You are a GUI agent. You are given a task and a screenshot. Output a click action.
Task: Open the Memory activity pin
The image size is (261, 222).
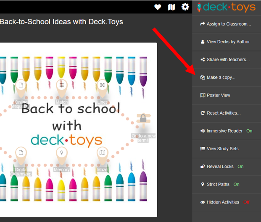point(62,156)
